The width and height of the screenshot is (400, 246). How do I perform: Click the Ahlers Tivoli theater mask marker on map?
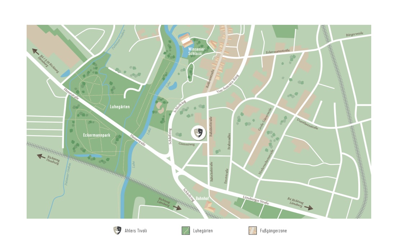click(x=199, y=133)
